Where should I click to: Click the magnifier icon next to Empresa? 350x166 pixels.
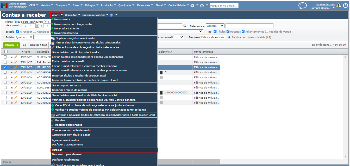(229, 37)
